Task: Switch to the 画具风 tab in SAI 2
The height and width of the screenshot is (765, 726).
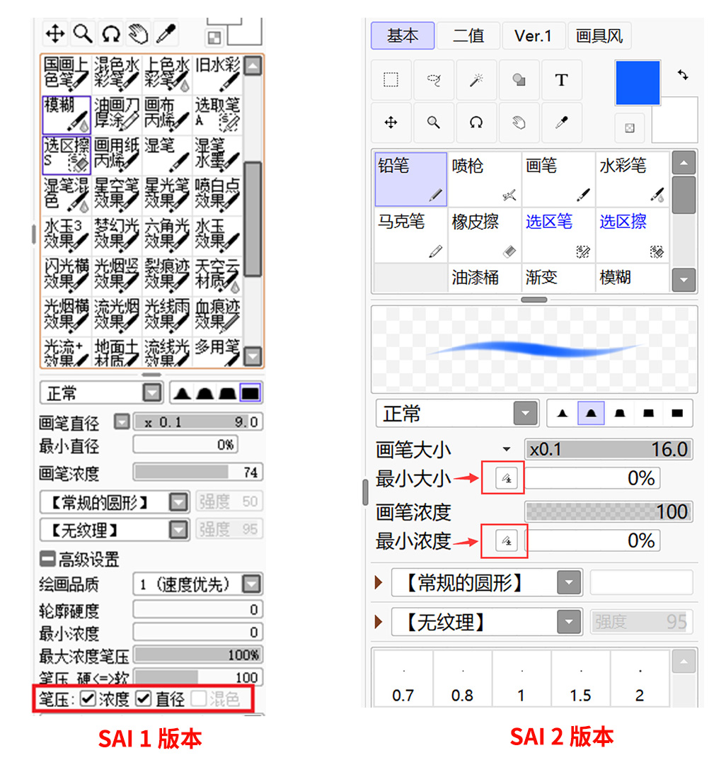Action: coord(599,35)
